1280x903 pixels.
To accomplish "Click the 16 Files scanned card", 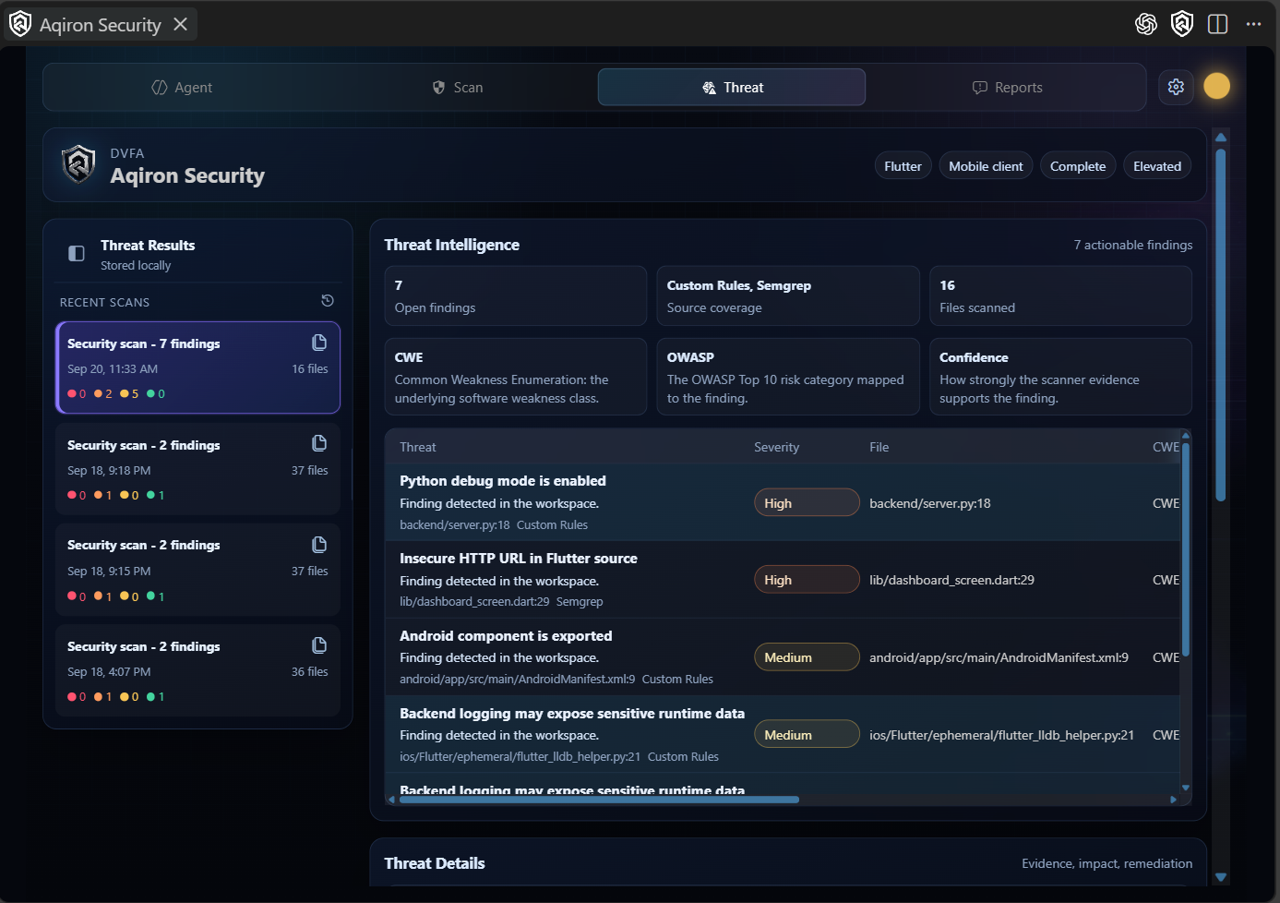I will (x=1060, y=296).
